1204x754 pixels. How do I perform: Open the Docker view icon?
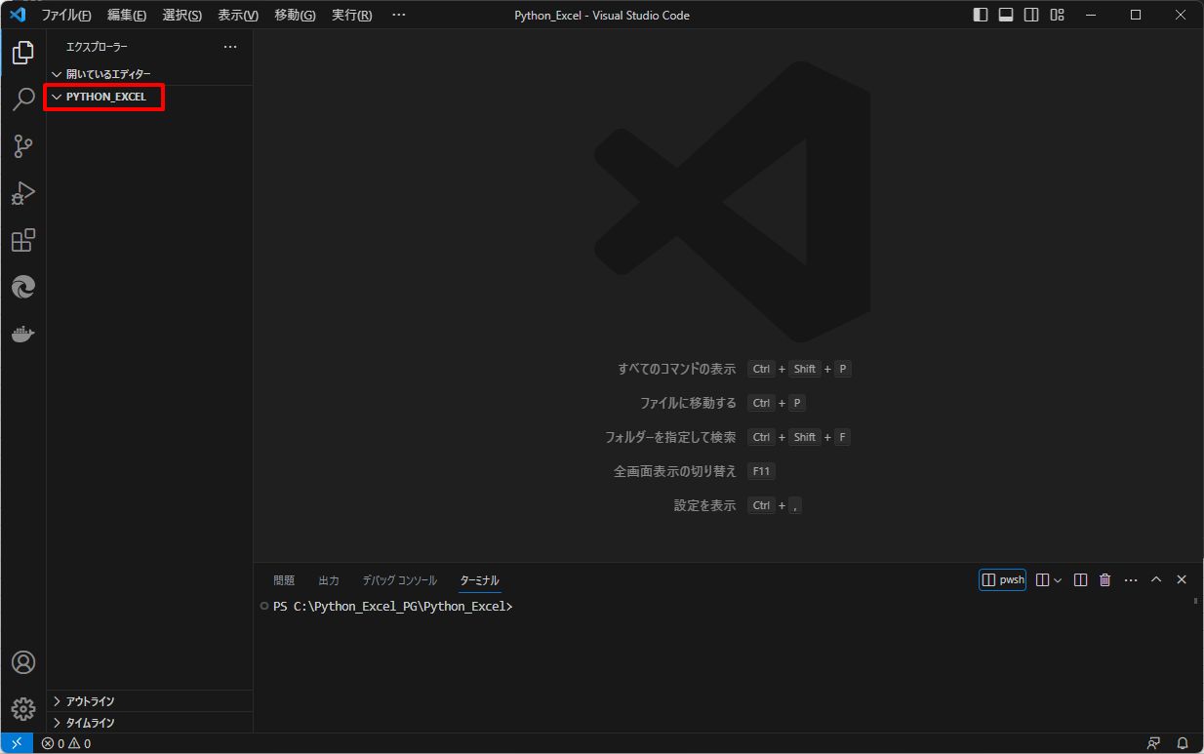pyautogui.click(x=23, y=334)
